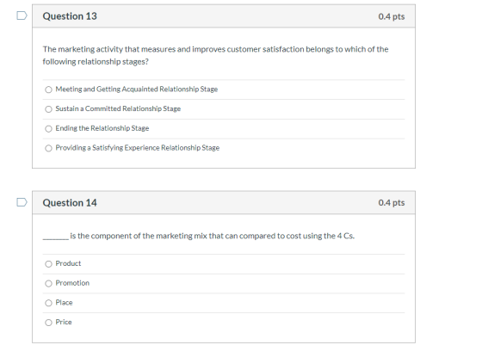Image resolution: width=482 pixels, height=345 pixels.
Task: Select Meeting and Getting Acquainted Relationship Stage
Action: 48,89
